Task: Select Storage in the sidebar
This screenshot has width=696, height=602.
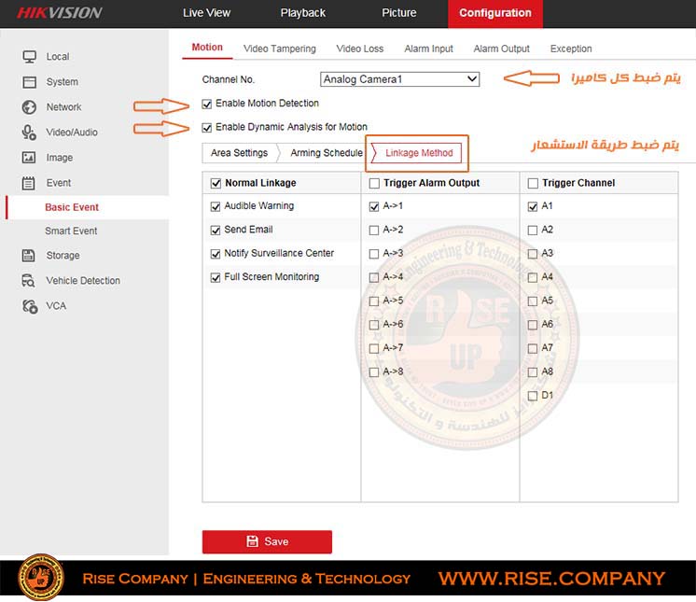Action: [63, 256]
